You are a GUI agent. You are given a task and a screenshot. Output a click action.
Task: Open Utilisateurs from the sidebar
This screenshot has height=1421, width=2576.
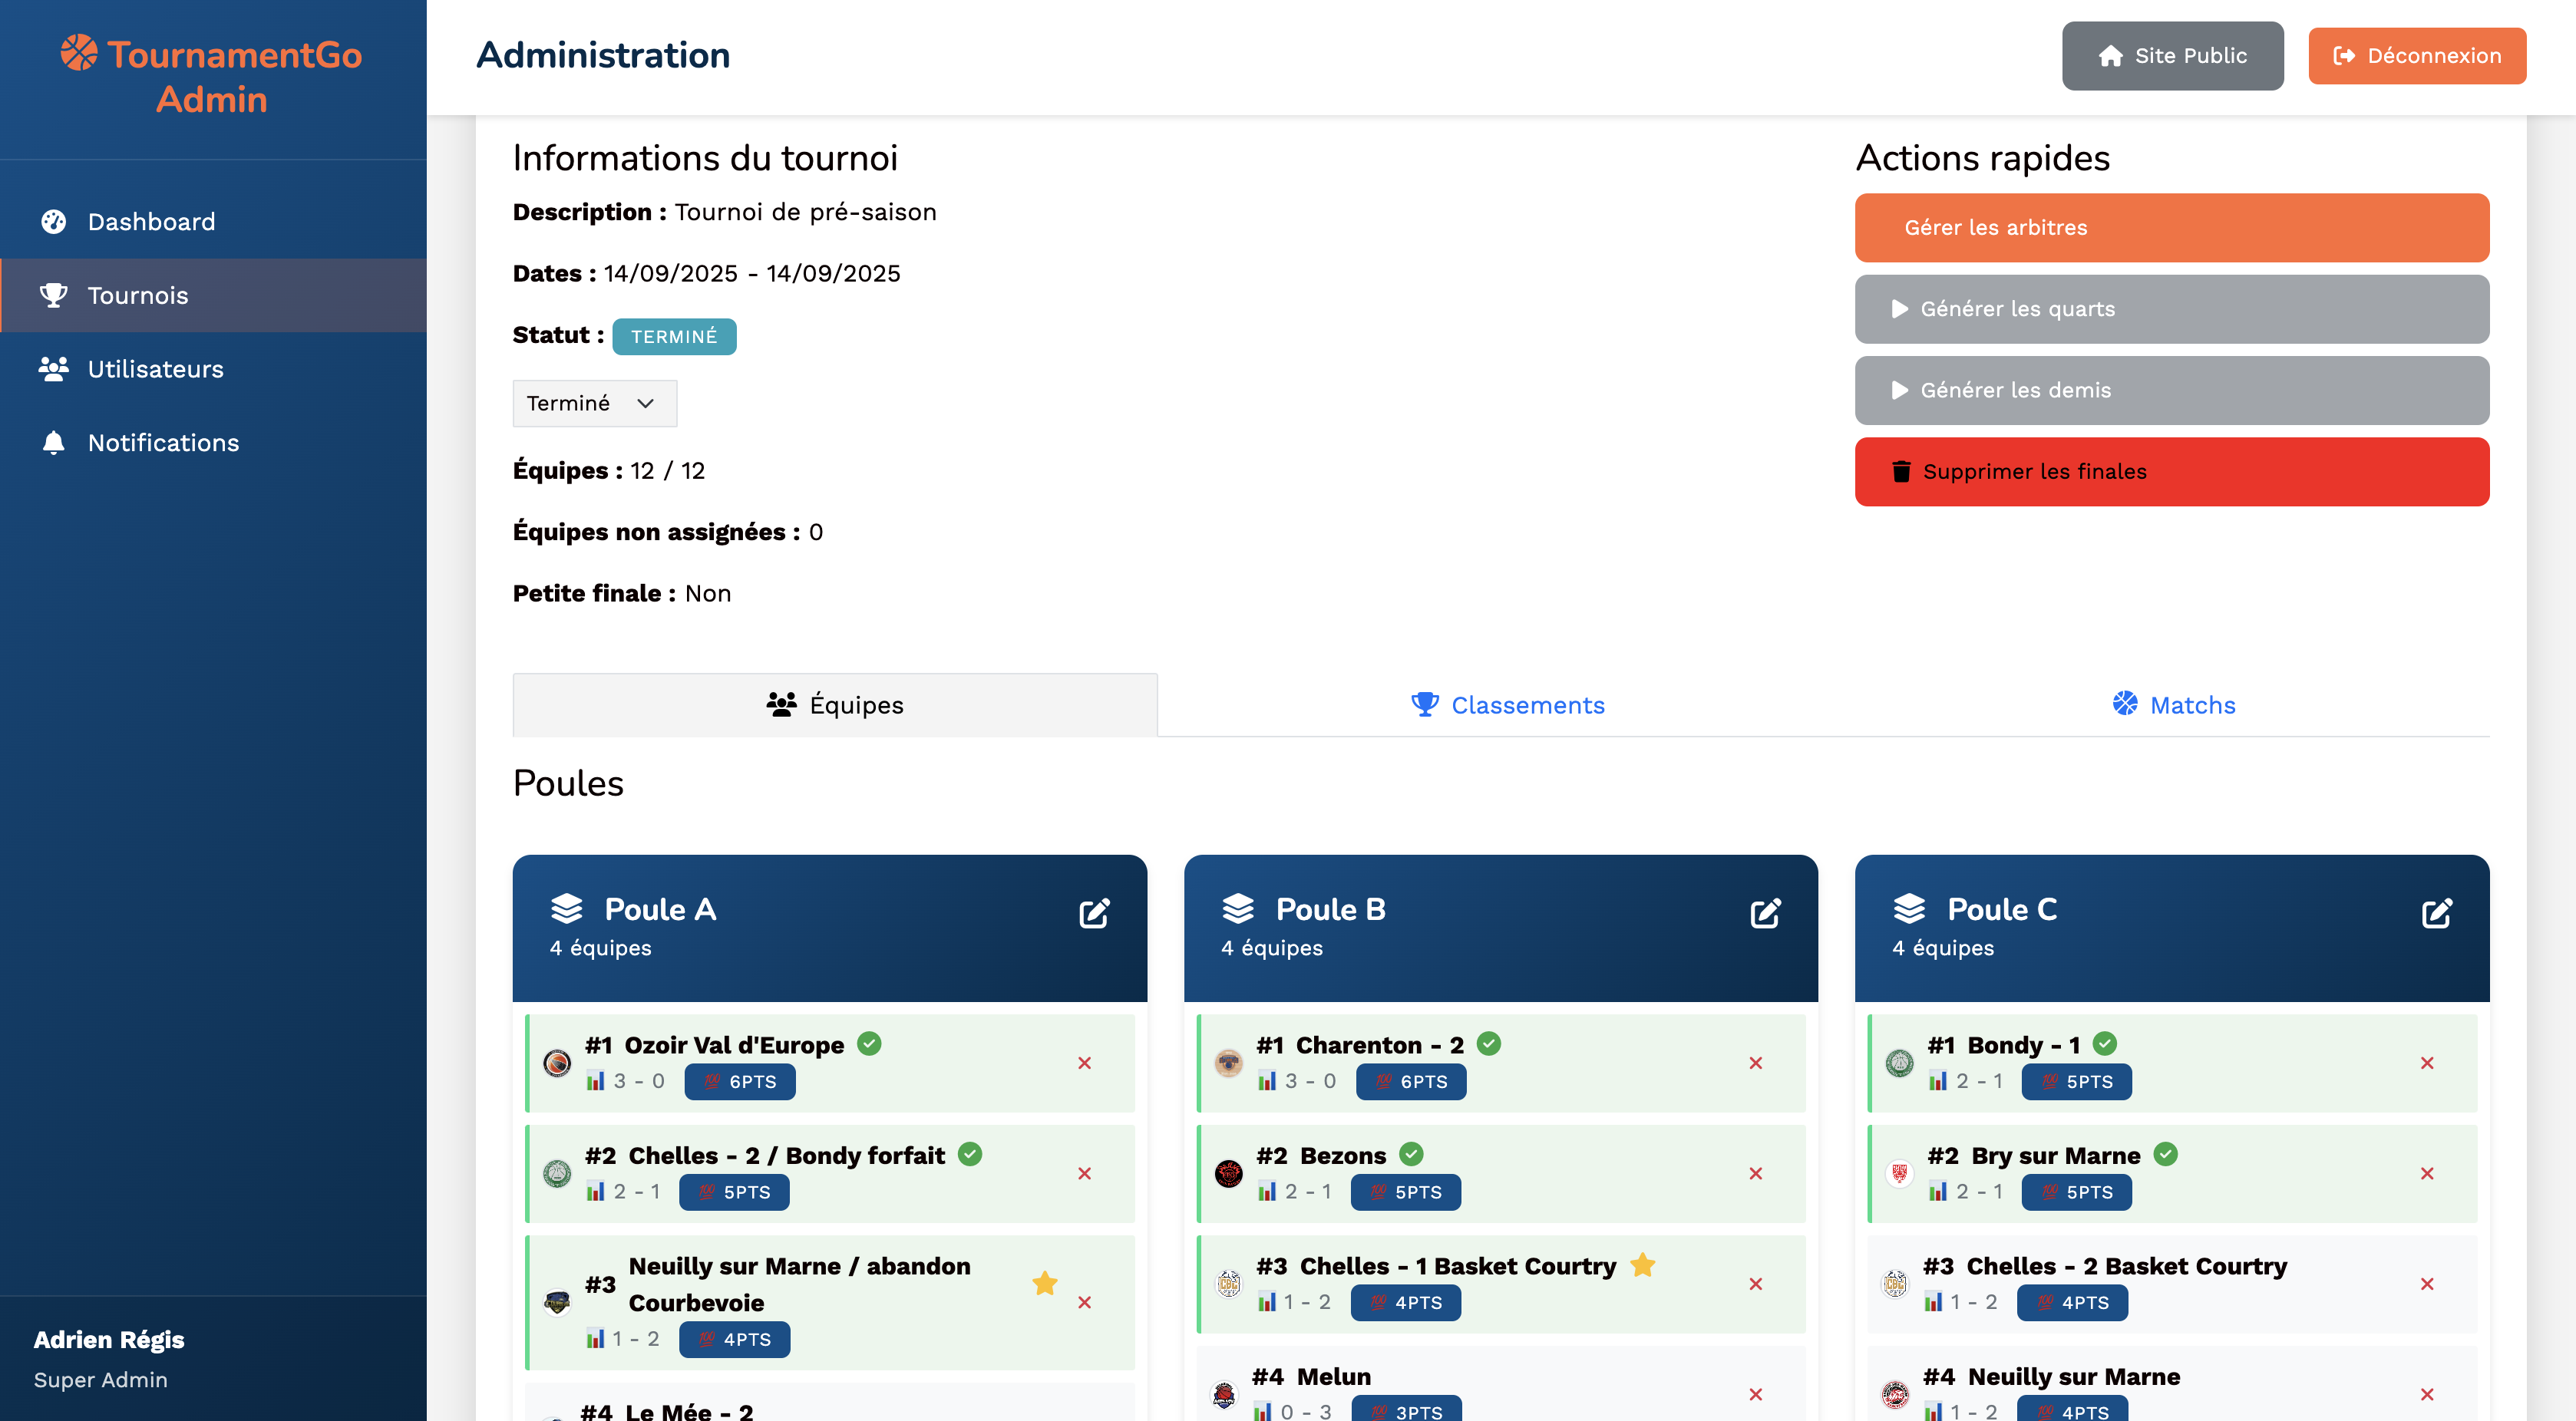click(155, 369)
